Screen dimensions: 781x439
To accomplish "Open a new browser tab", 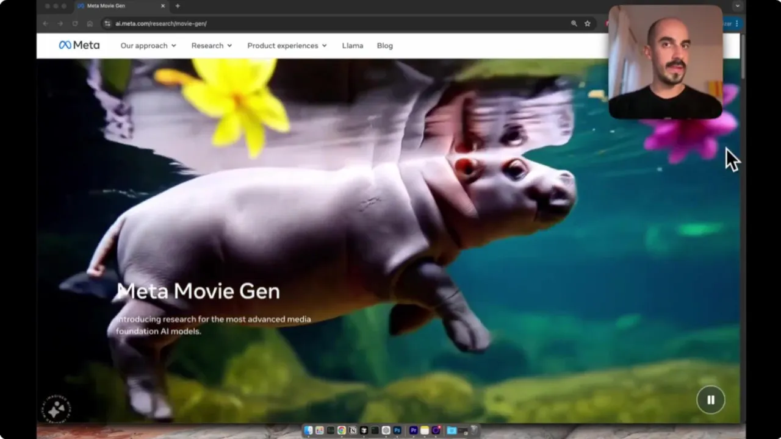I will pos(178,6).
